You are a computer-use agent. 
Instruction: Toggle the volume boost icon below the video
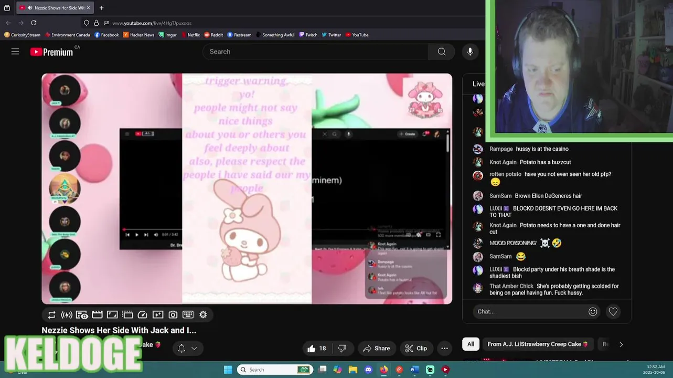click(67, 314)
